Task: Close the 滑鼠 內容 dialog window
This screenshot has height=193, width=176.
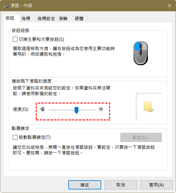Action: pyautogui.click(x=169, y=6)
